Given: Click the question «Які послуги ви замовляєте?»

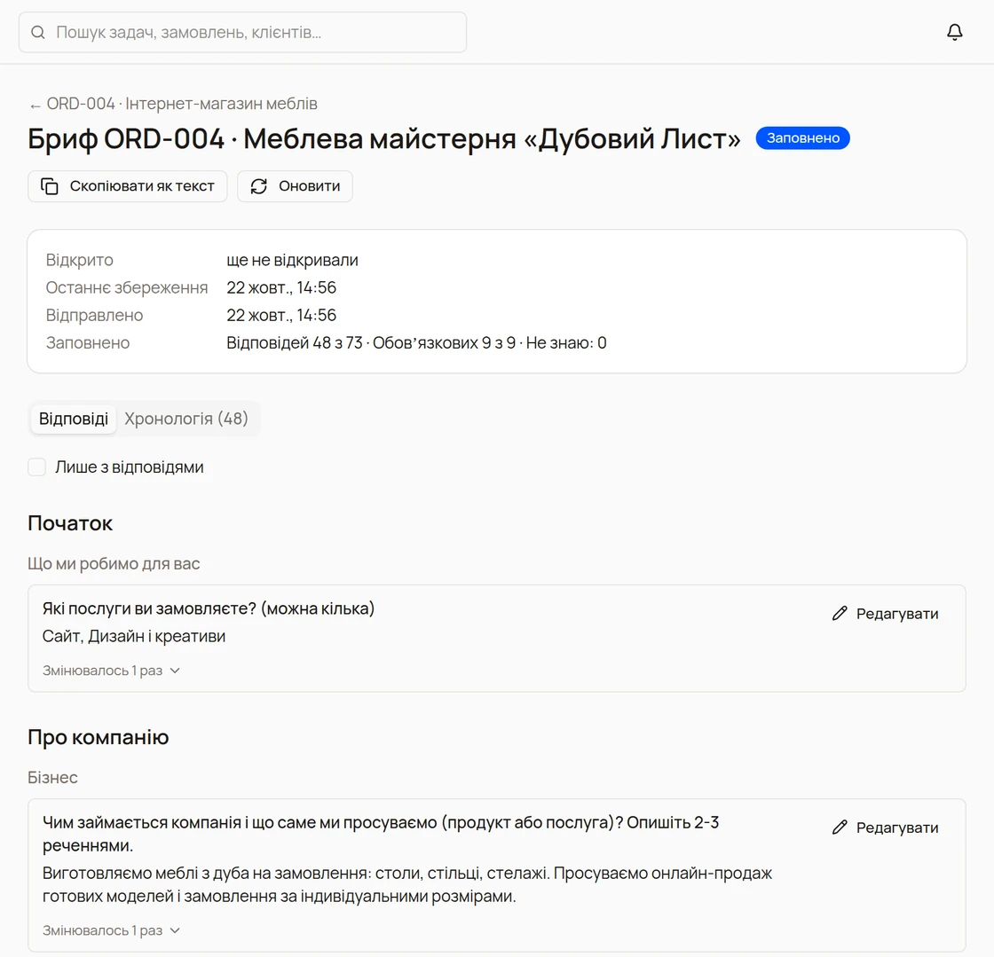Looking at the screenshot, I should [x=149, y=608].
